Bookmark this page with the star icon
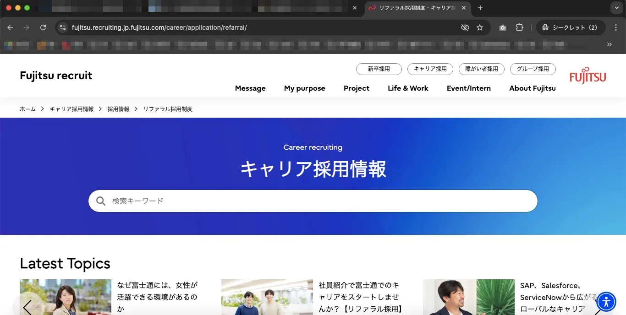Viewport: 626px width, 315px height. pyautogui.click(x=480, y=27)
